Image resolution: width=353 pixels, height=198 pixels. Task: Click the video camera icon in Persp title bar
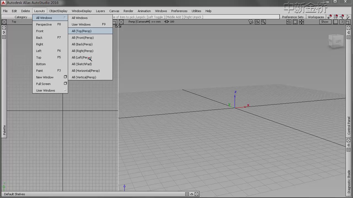(x=257, y=22)
